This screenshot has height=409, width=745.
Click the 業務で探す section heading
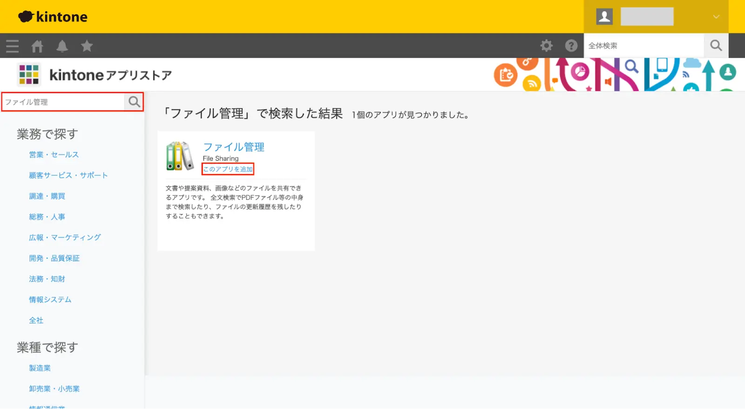47,134
